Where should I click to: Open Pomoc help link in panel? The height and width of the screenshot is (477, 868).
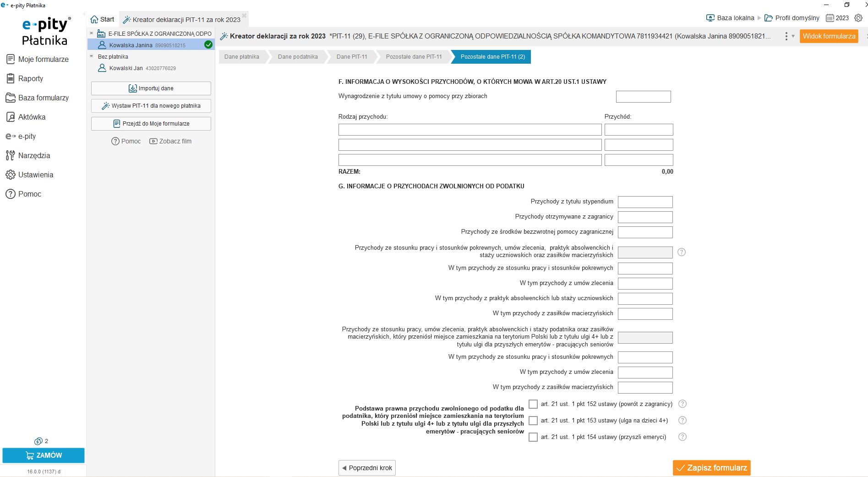click(126, 141)
